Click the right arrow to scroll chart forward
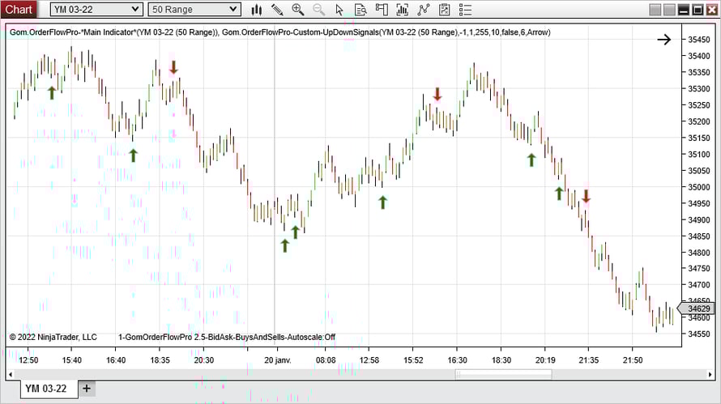 coord(664,40)
